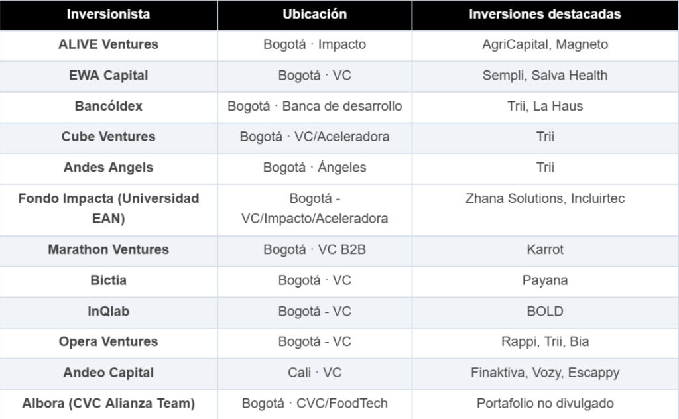679x419 pixels.
Task: Click Fondo Impacta (Universidad EAN) cell
Action: pos(108,208)
